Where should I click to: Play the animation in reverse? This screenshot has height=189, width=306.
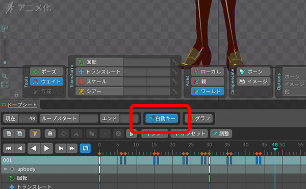[34, 148]
